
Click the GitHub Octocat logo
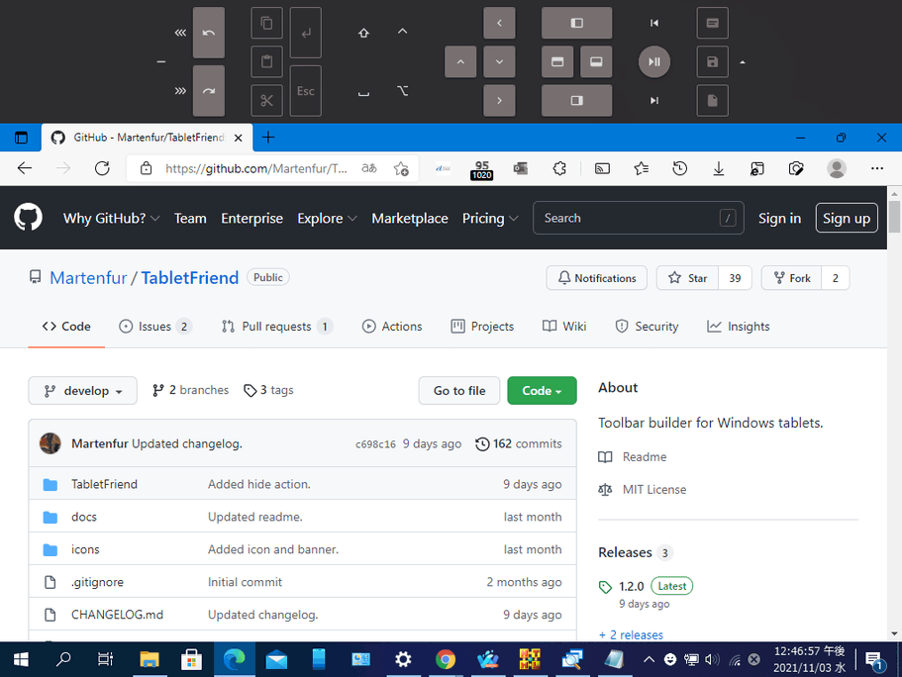pyautogui.click(x=28, y=218)
